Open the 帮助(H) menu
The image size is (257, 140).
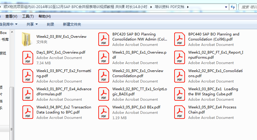click(45, 16)
